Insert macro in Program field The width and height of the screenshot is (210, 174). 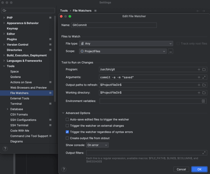(x=199, y=69)
